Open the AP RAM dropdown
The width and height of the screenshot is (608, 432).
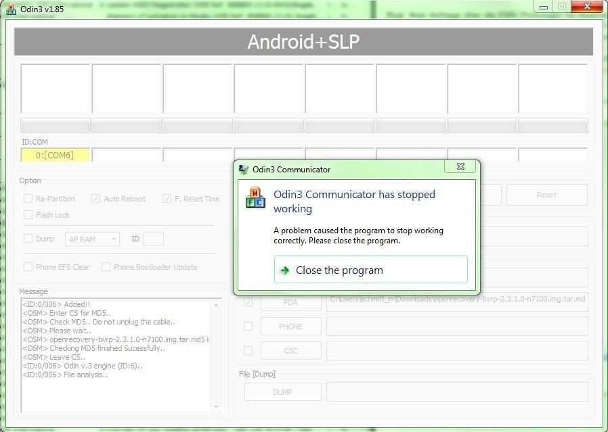(x=92, y=239)
